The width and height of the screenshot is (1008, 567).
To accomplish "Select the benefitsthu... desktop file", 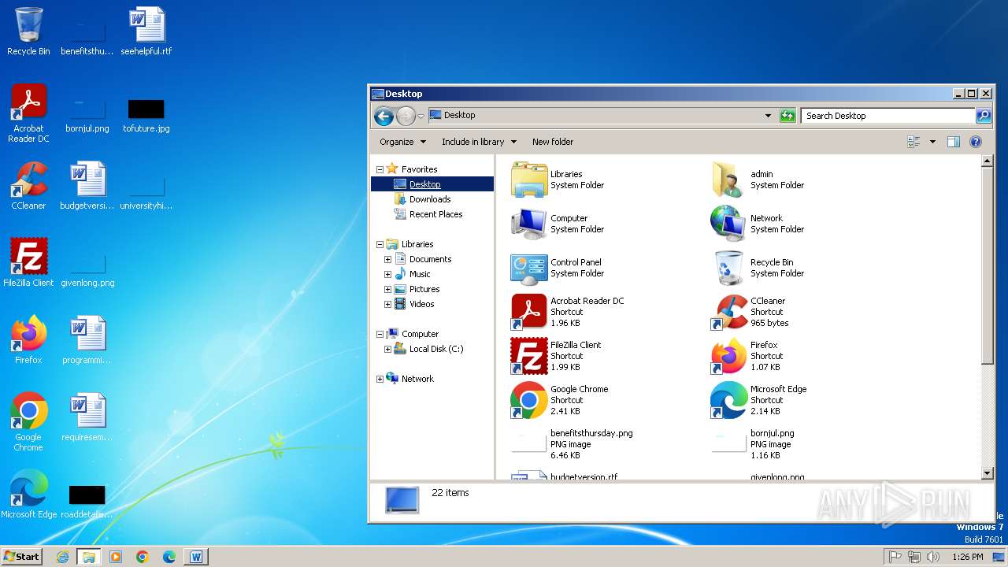I will (x=87, y=36).
